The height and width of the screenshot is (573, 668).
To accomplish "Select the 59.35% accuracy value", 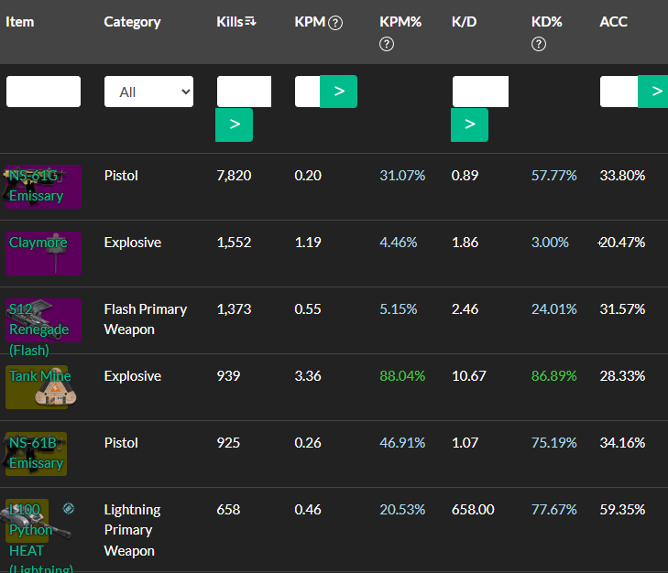I will [622, 510].
